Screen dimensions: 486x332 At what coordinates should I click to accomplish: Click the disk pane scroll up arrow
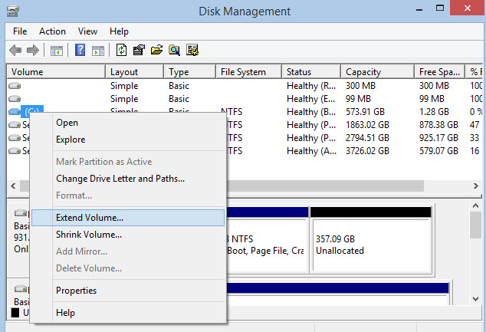tap(475, 205)
